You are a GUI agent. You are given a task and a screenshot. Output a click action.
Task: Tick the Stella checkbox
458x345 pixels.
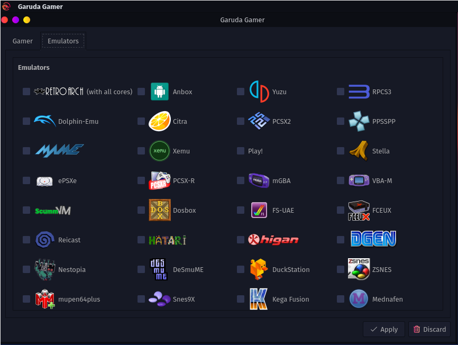click(x=340, y=151)
